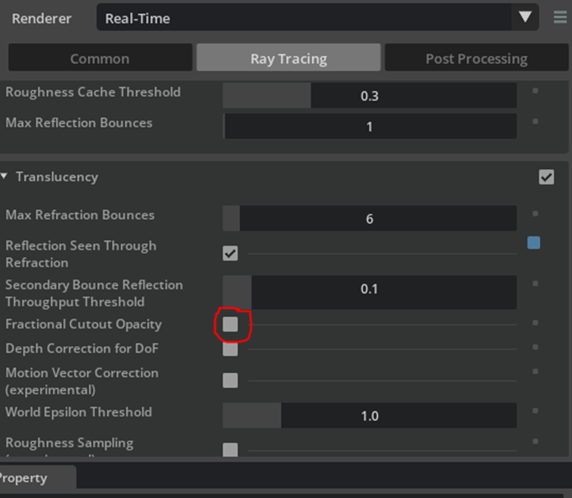This screenshot has height=498, width=572.
Task: Click reset dot beside Depth Correction for DoF
Action: point(535,347)
